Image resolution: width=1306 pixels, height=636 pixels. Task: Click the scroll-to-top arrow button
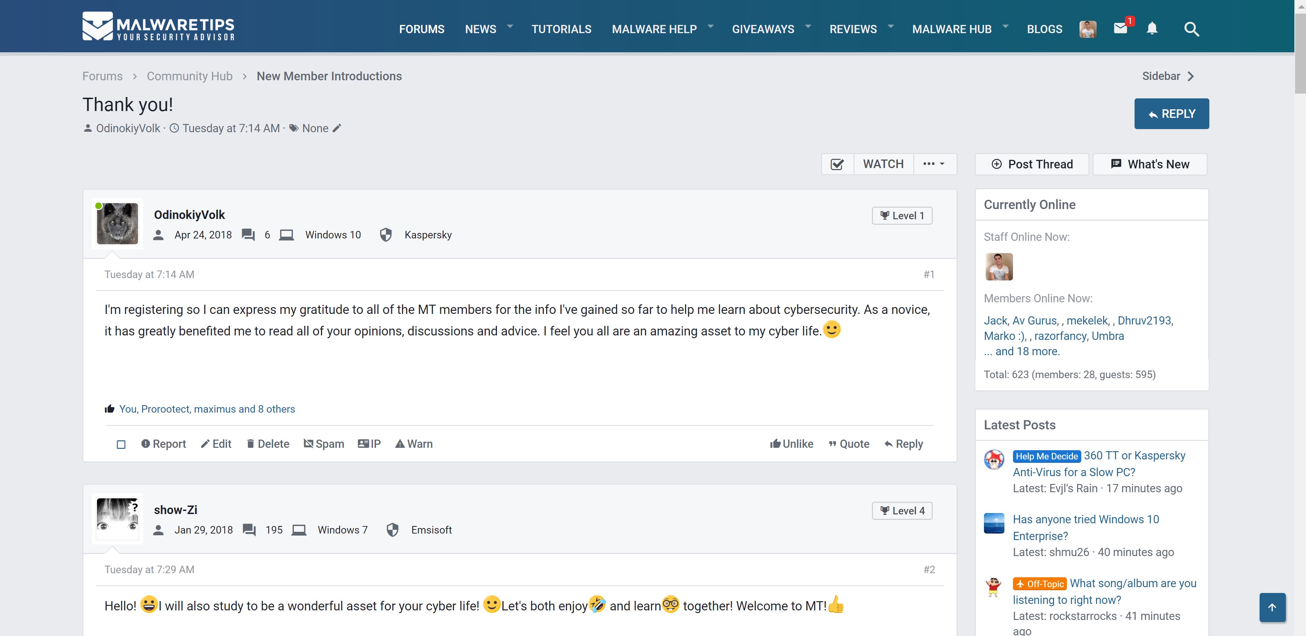pos(1272,607)
